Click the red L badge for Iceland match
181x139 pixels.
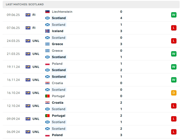[x=174, y=28]
